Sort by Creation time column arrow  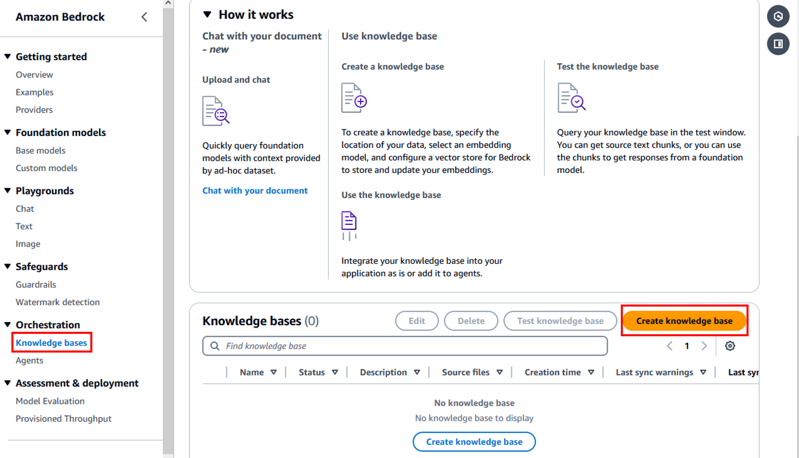pos(591,372)
